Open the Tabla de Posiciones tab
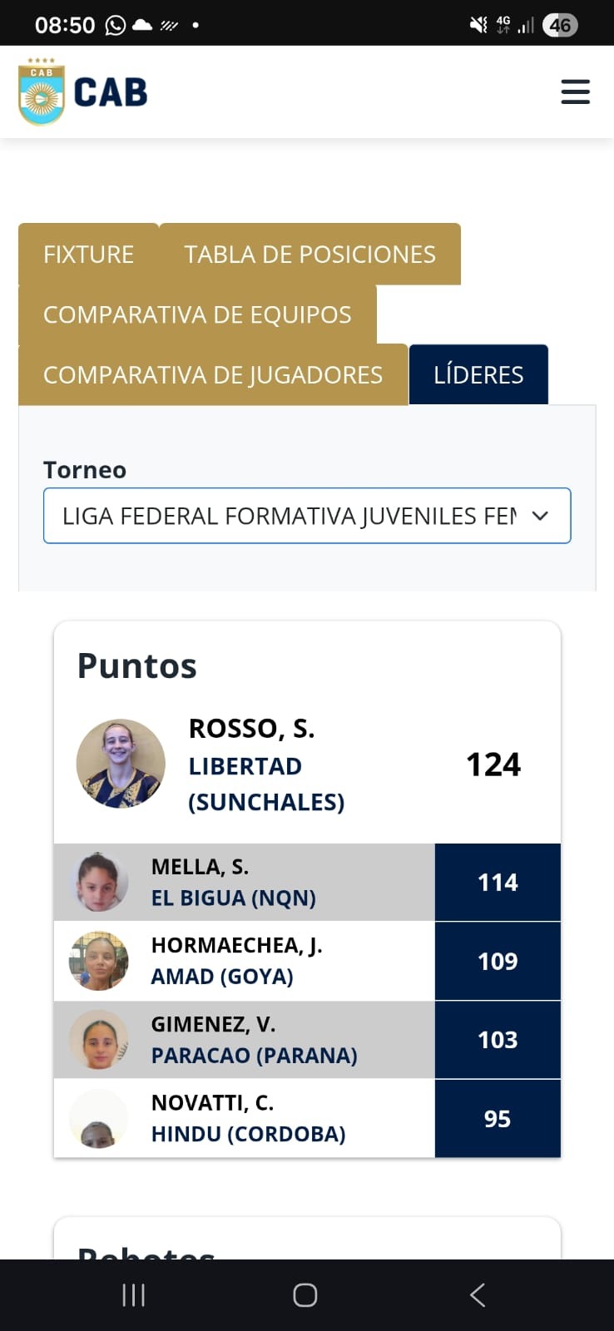 point(309,254)
